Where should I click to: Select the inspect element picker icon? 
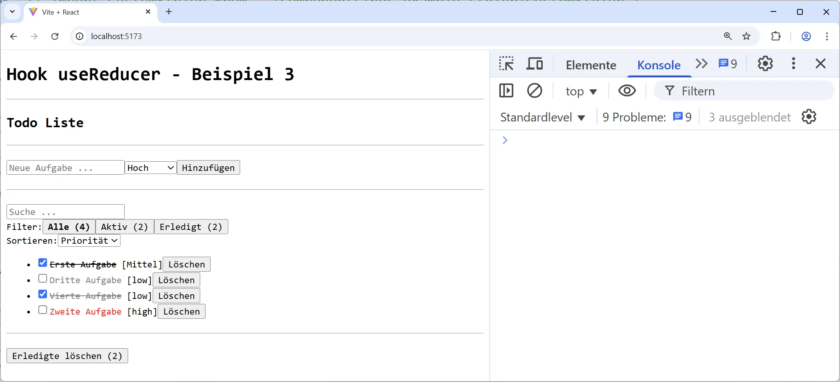point(506,64)
